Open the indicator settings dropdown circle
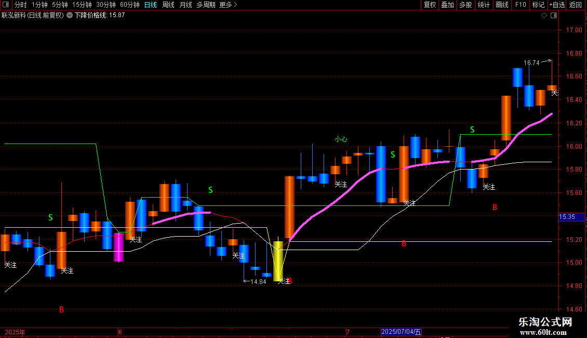Image resolution: width=587 pixels, height=338 pixels. (x=70, y=16)
